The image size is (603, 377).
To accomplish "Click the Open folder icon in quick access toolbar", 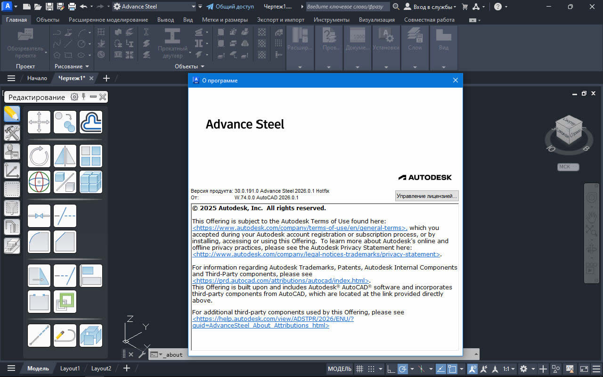I will (x=38, y=7).
